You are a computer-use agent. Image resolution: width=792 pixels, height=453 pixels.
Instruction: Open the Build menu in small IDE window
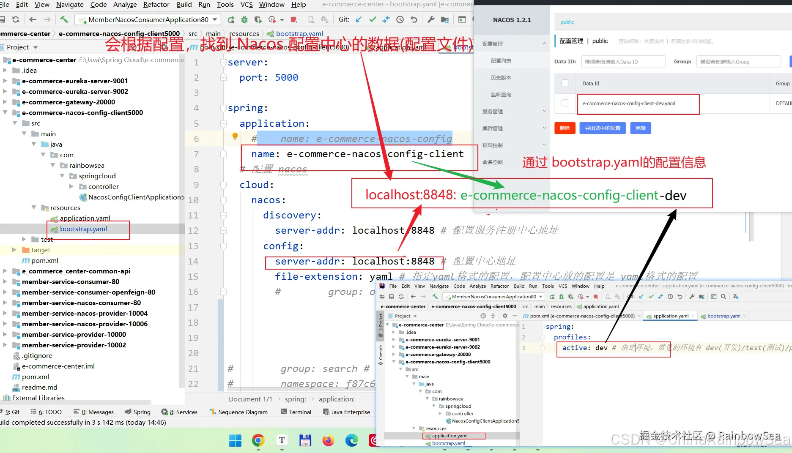click(519, 286)
